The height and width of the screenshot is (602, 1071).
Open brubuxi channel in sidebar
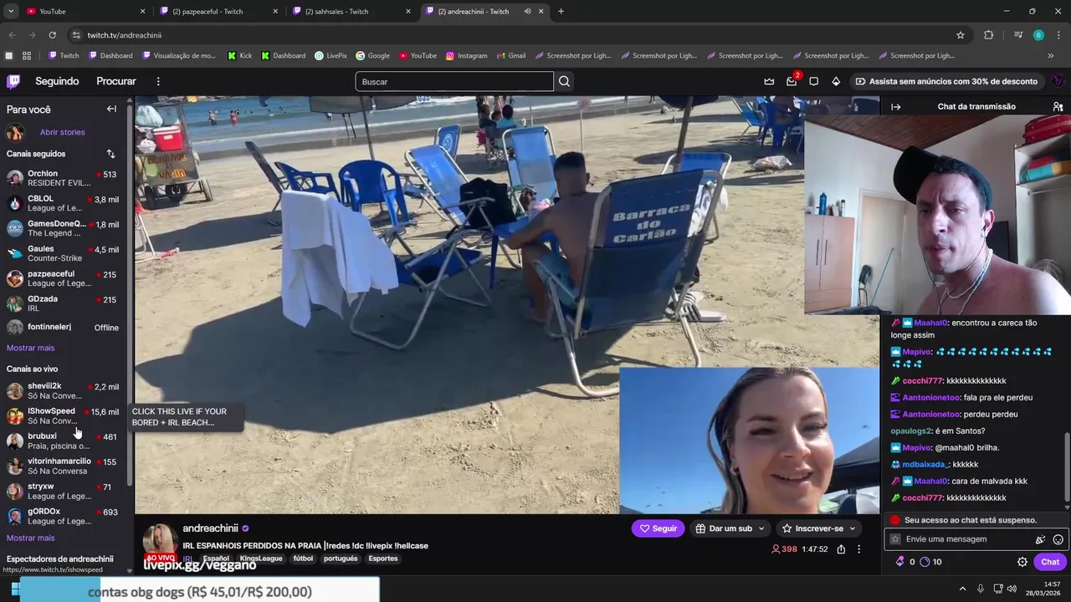(64, 441)
